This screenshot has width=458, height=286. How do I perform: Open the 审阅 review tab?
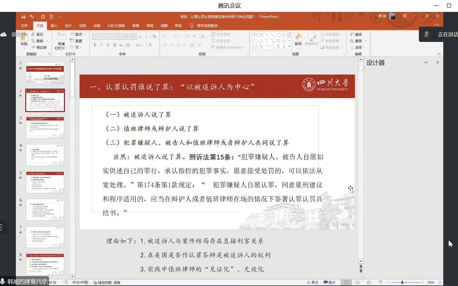(x=150, y=26)
